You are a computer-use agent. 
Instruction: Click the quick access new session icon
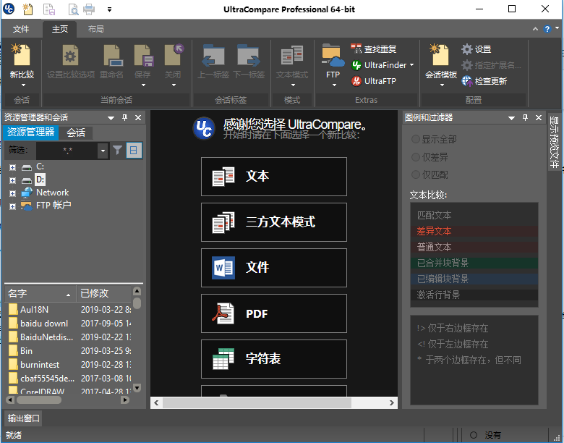click(27, 9)
